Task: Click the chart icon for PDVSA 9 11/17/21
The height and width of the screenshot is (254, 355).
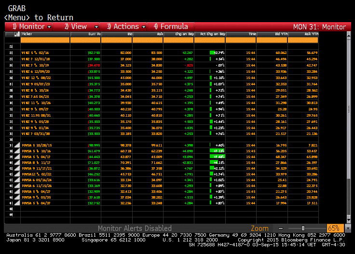Action: coord(17,168)
